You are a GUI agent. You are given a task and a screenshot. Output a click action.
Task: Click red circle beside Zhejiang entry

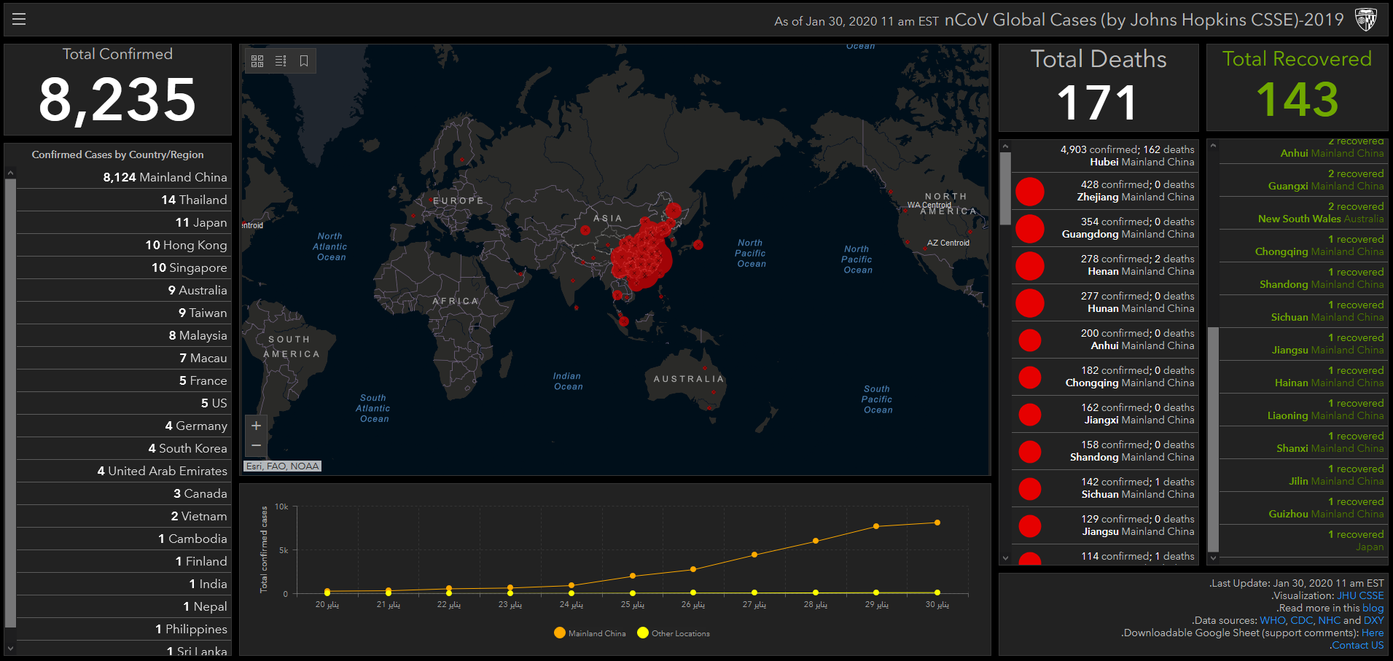(1030, 192)
